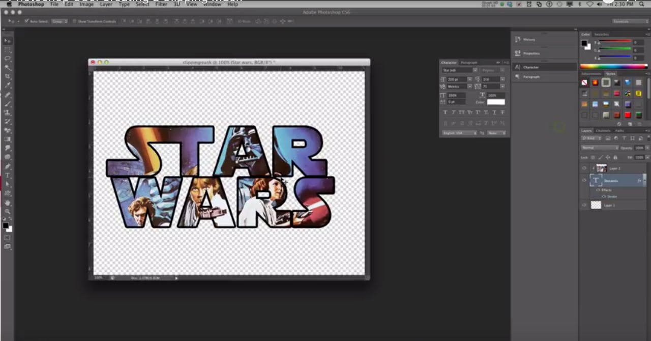Select the Brush tool
651x341 pixels.
[7, 104]
